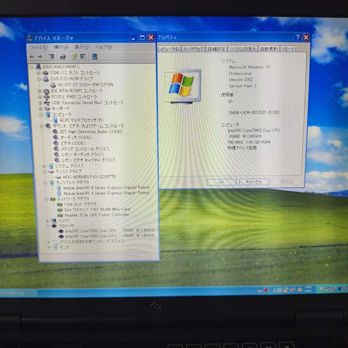This screenshot has width=348, height=348.
Task: Click the 'A' input mode icon in language bar
Action: click(x=275, y=290)
